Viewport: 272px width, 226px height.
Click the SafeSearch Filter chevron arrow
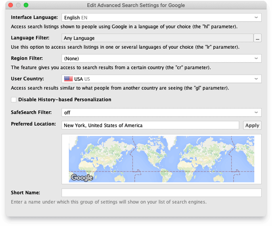(x=256, y=113)
